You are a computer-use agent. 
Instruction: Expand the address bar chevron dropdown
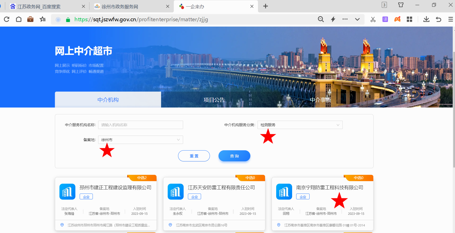(357, 19)
